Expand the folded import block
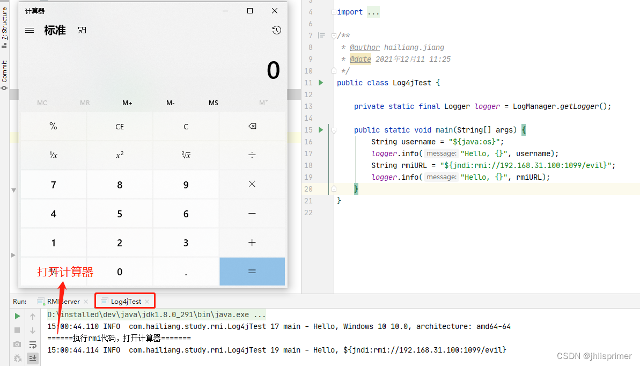This screenshot has height=366, width=640. pos(334,12)
